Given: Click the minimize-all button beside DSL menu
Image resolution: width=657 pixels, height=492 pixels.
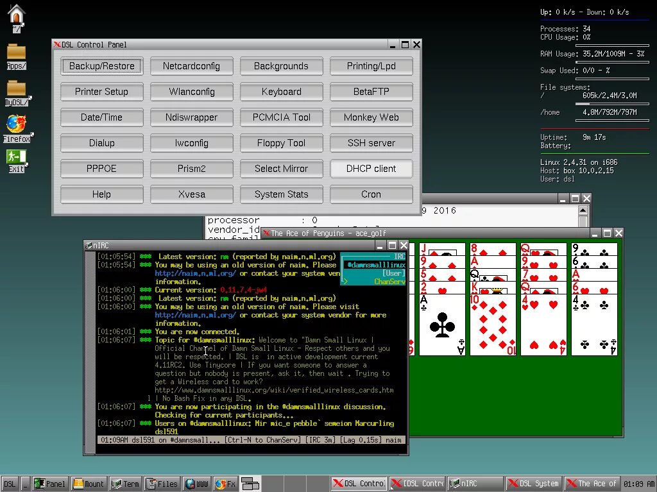Looking at the screenshot, I should coord(25,484).
